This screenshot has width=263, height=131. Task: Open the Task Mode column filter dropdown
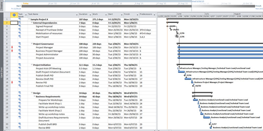[26, 15]
